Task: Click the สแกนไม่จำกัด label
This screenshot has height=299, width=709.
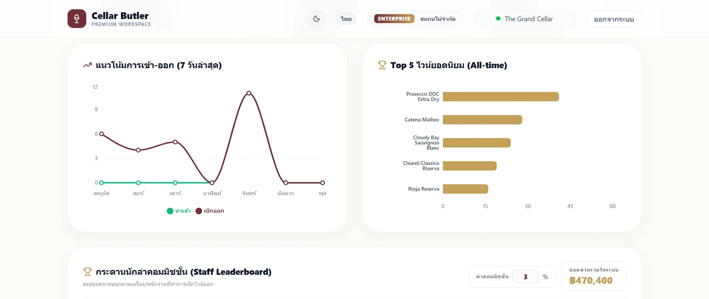Action: coord(438,19)
